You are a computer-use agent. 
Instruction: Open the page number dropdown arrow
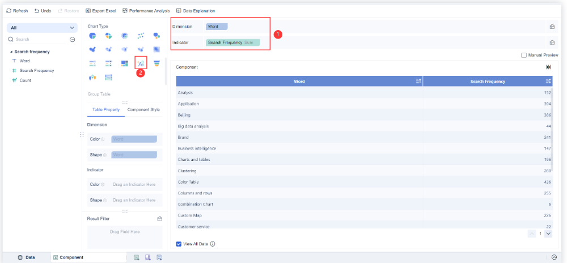548,234
